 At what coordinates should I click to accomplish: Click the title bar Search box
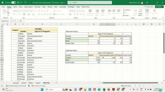pos(90,3)
